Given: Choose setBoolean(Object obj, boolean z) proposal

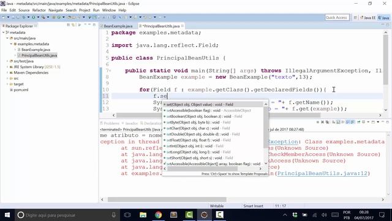Looking at the screenshot, I should point(213,116).
